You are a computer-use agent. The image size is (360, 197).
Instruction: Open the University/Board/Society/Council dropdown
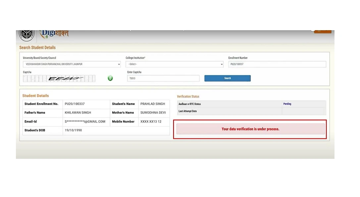coord(72,64)
